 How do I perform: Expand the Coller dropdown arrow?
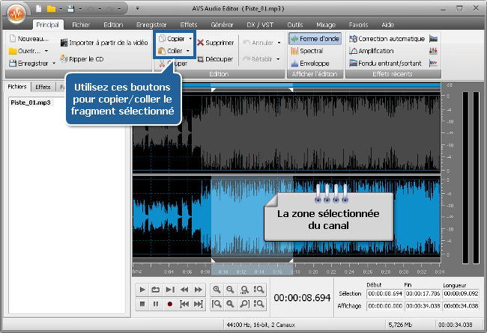187,51
